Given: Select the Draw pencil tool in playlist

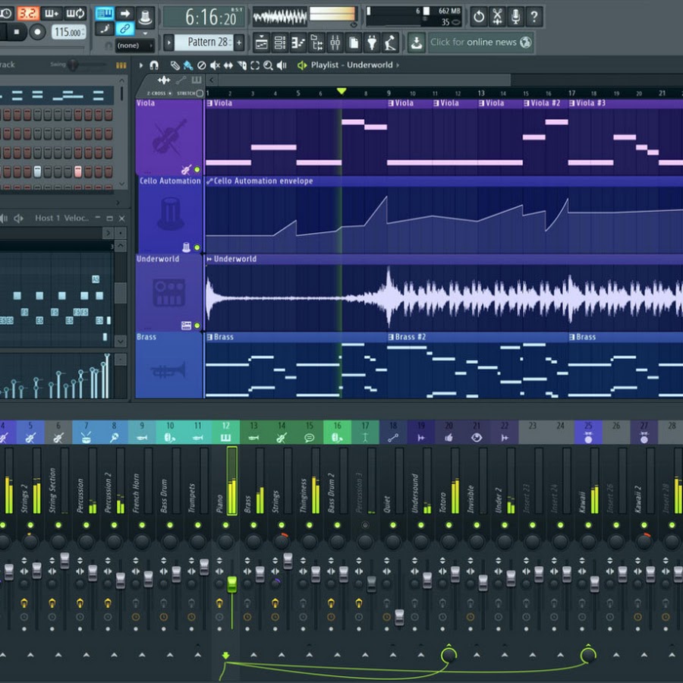Looking at the screenshot, I should pos(175,65).
